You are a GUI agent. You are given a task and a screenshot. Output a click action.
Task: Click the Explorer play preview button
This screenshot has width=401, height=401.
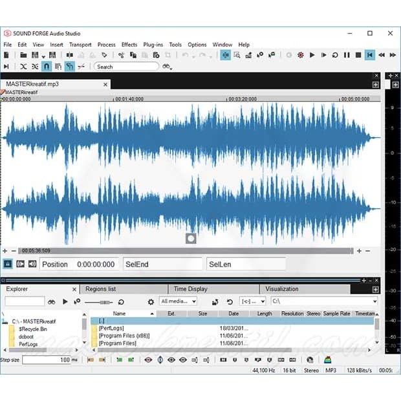[x=65, y=302]
